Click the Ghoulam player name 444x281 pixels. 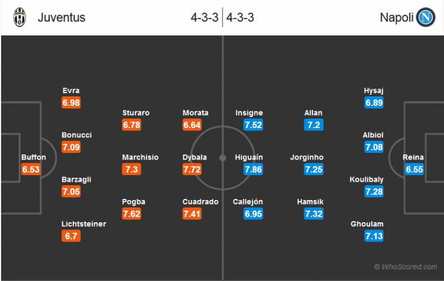pos(367,224)
